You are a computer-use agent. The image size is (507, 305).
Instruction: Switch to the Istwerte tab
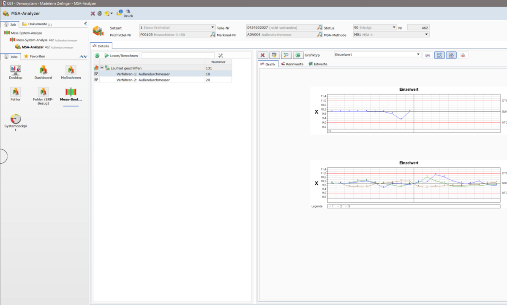tap(318, 64)
